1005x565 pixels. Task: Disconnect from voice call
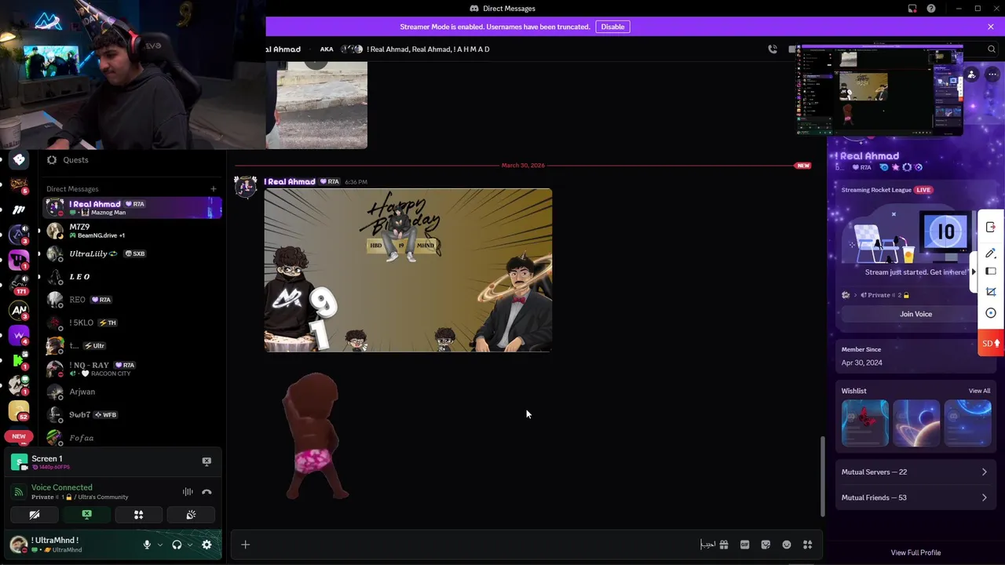pos(206,492)
